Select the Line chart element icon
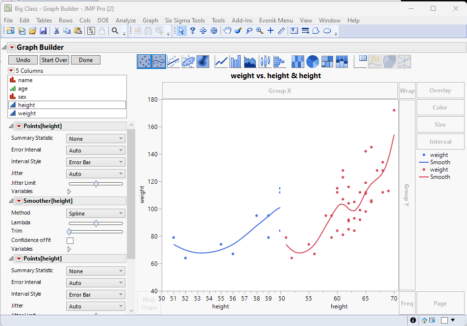 (221, 62)
